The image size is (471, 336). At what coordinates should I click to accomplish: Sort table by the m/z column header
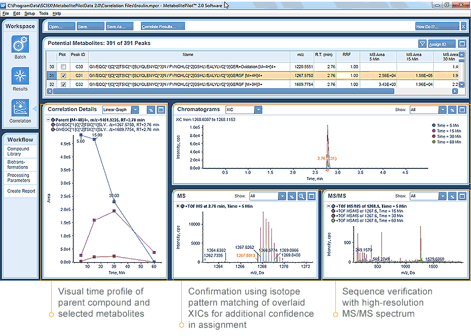301,55
